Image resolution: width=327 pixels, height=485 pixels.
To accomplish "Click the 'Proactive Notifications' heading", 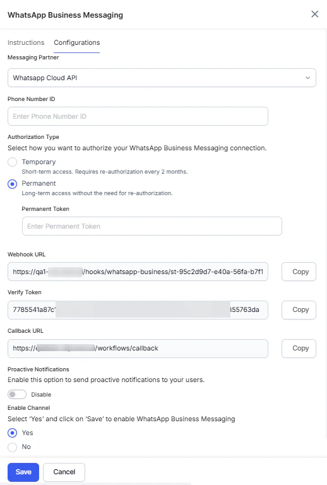I will coord(39,369).
